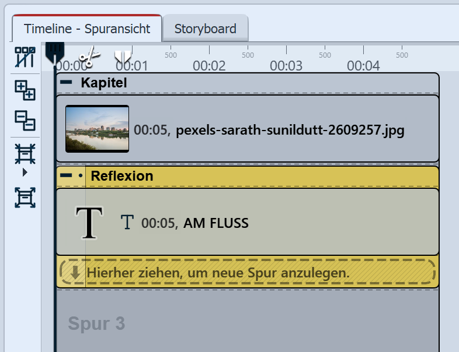This screenshot has height=352, width=459.
Task: Click the down arrow icon in the drop zone
Action: (75, 272)
